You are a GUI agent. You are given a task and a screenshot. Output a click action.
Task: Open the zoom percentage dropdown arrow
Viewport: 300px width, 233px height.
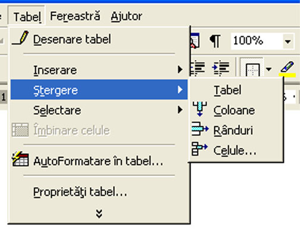point(288,41)
